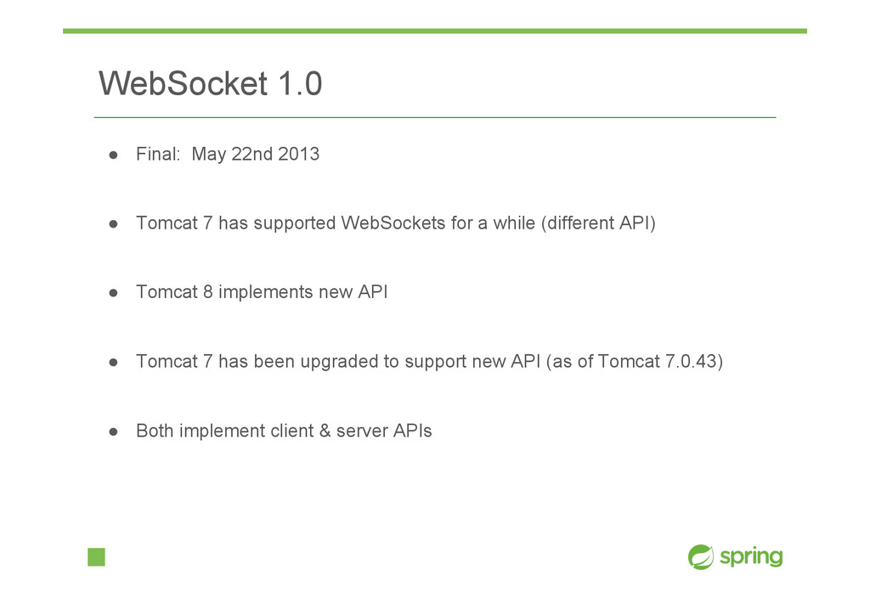Click the bullet before Final date
The width and height of the screenshot is (870, 615).
coord(113,155)
